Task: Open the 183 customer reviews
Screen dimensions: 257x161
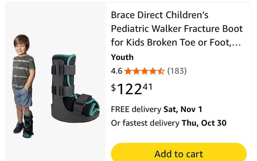Action: [x=177, y=71]
